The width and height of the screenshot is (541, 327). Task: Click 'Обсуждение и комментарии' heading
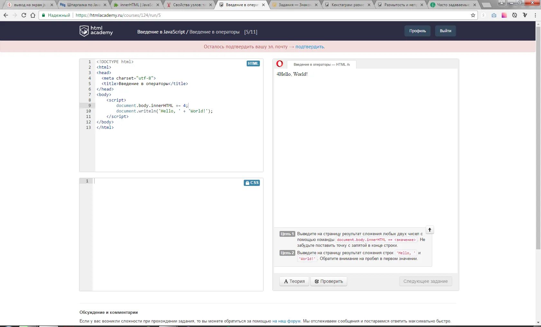pos(109,312)
